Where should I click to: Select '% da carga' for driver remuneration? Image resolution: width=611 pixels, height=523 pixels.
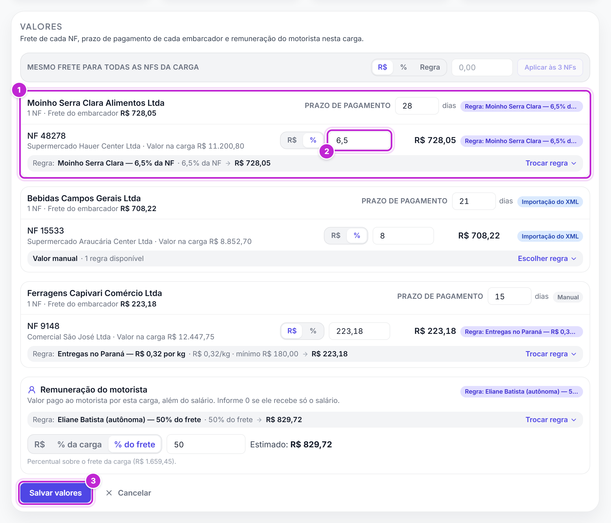[x=79, y=444]
